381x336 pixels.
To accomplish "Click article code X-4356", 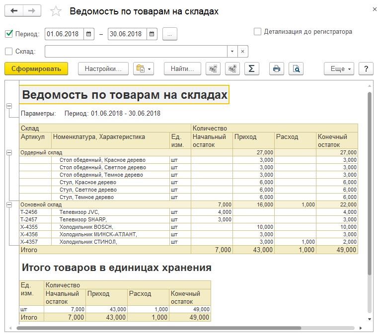I will pos(29,235).
